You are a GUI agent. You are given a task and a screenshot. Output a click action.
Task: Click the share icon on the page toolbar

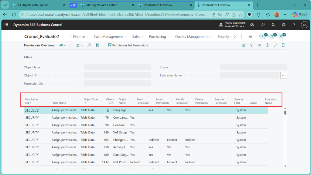244,45
